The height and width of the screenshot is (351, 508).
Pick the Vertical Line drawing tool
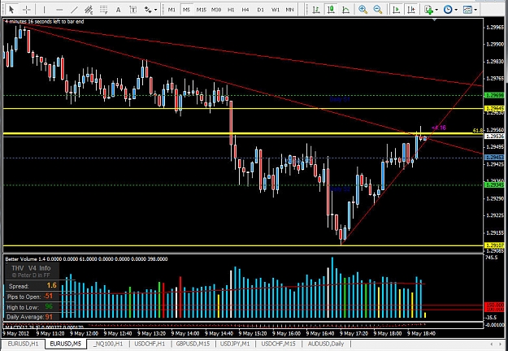44,10
